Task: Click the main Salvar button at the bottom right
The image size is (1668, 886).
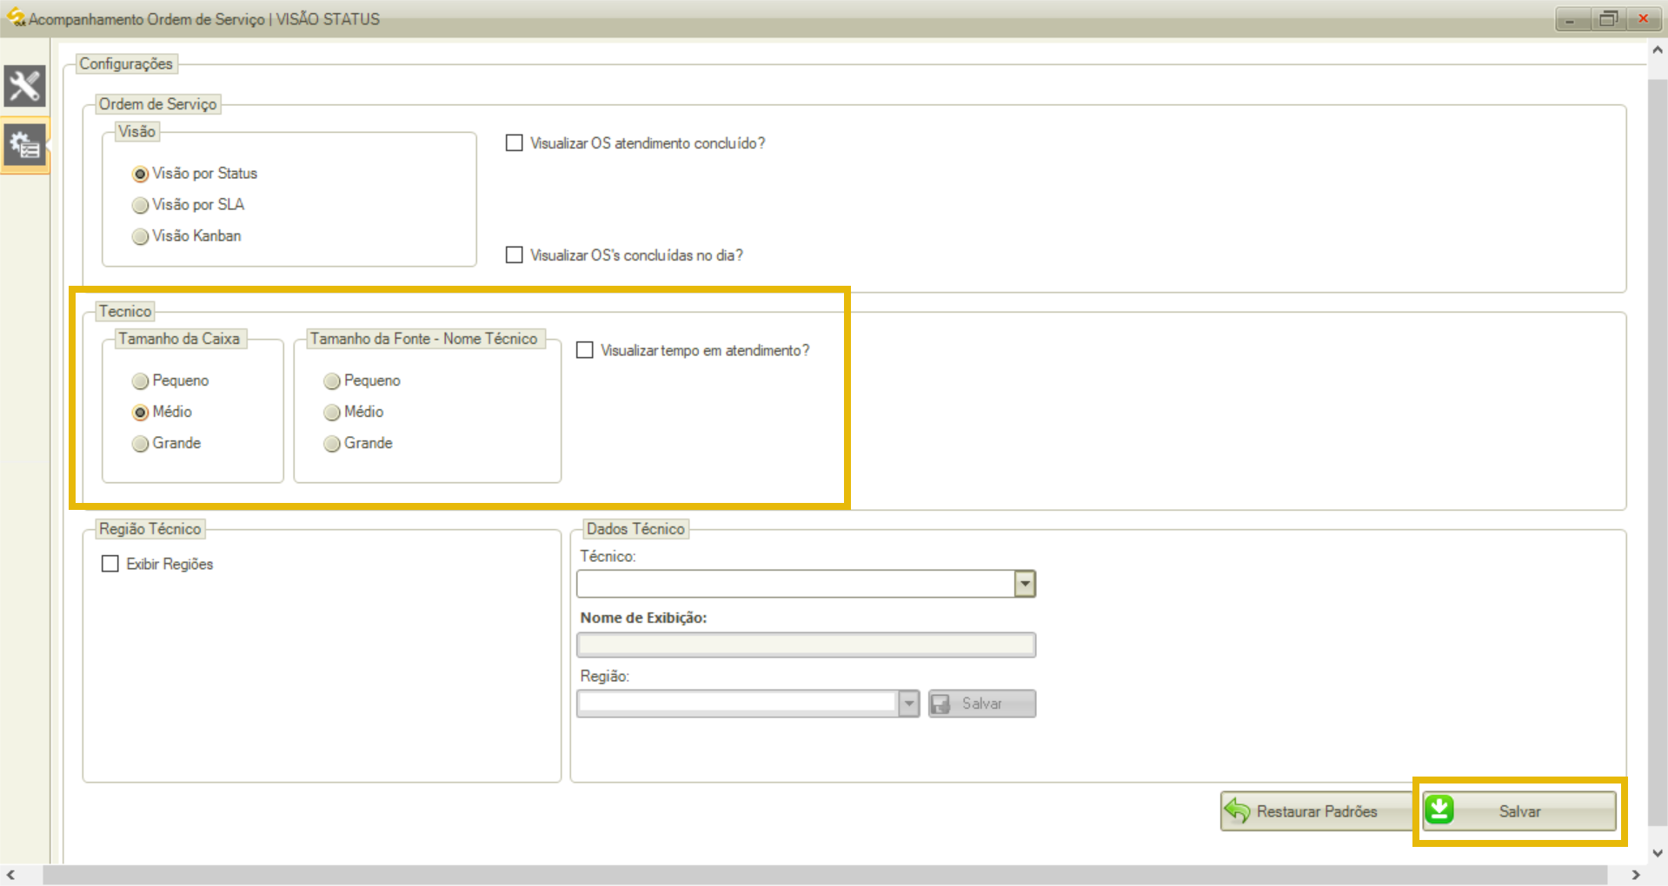Action: pos(1519,811)
